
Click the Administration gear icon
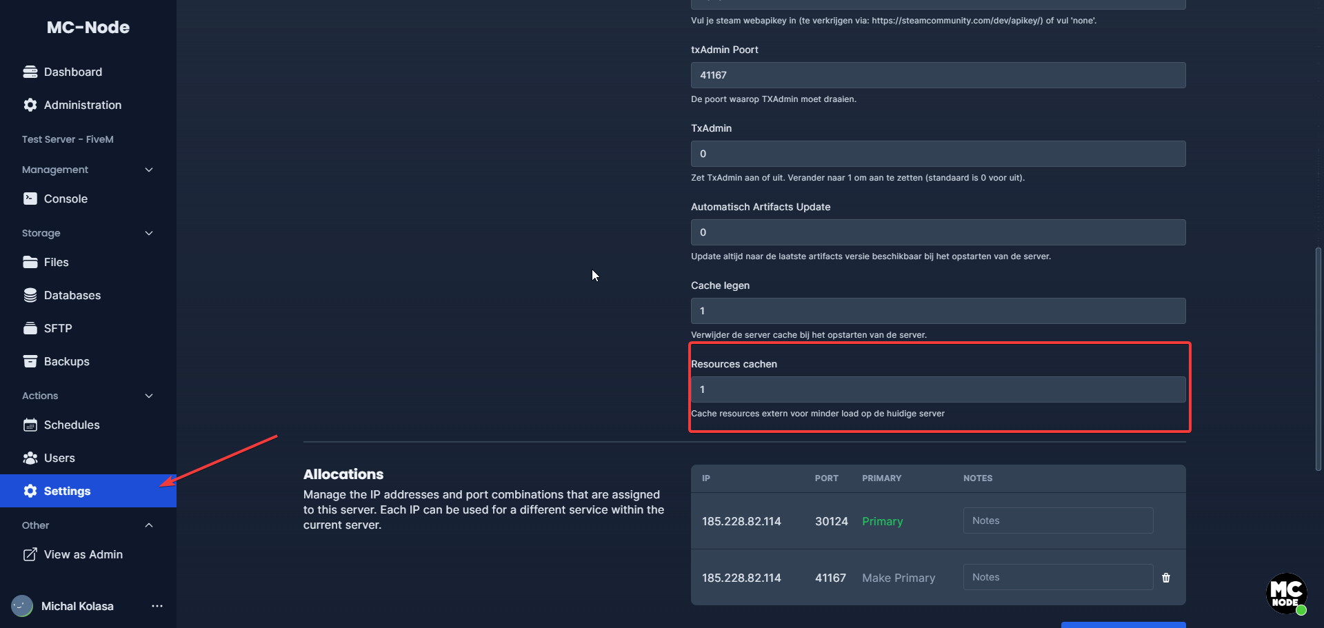[30, 105]
